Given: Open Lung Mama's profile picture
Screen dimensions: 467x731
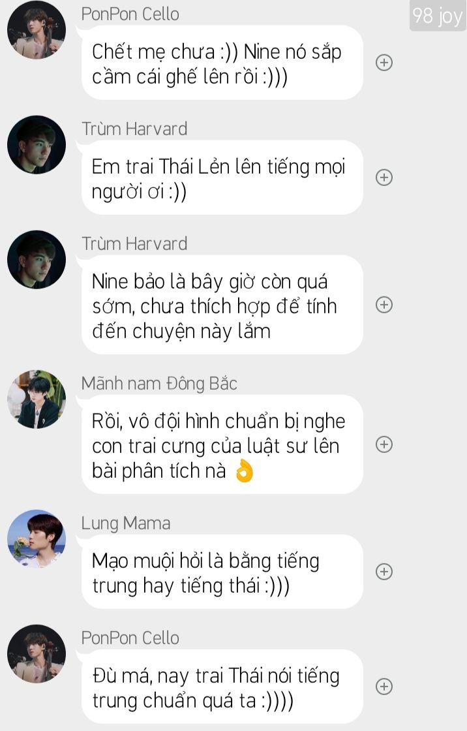Looking at the screenshot, I should (37, 538).
